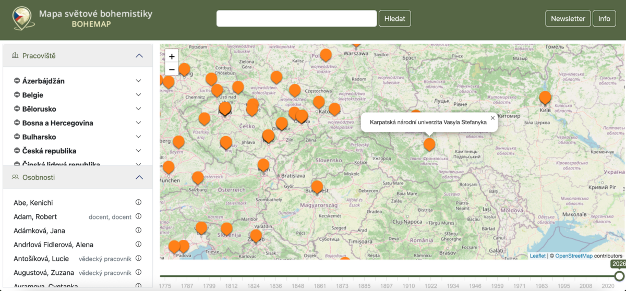The width and height of the screenshot is (626, 291).
Task: Collapse the Osobnosti panel
Action: tap(139, 177)
